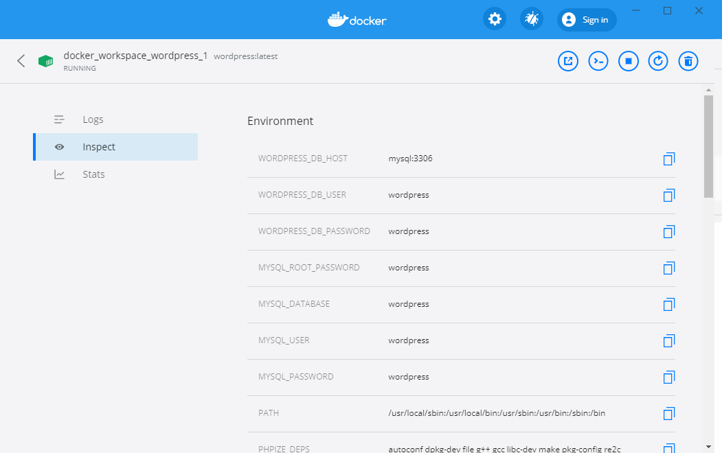The image size is (722, 453).
Task: Click the WORDPRESS_DB_USER label
Action: pyautogui.click(x=302, y=195)
